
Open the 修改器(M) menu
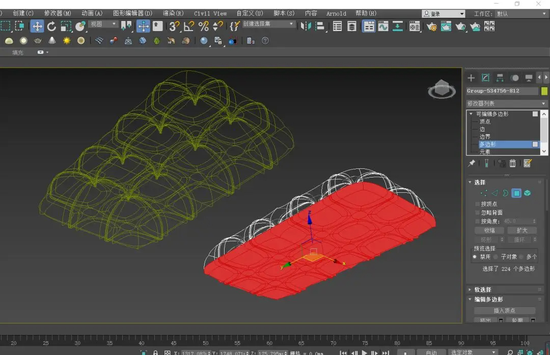click(58, 13)
